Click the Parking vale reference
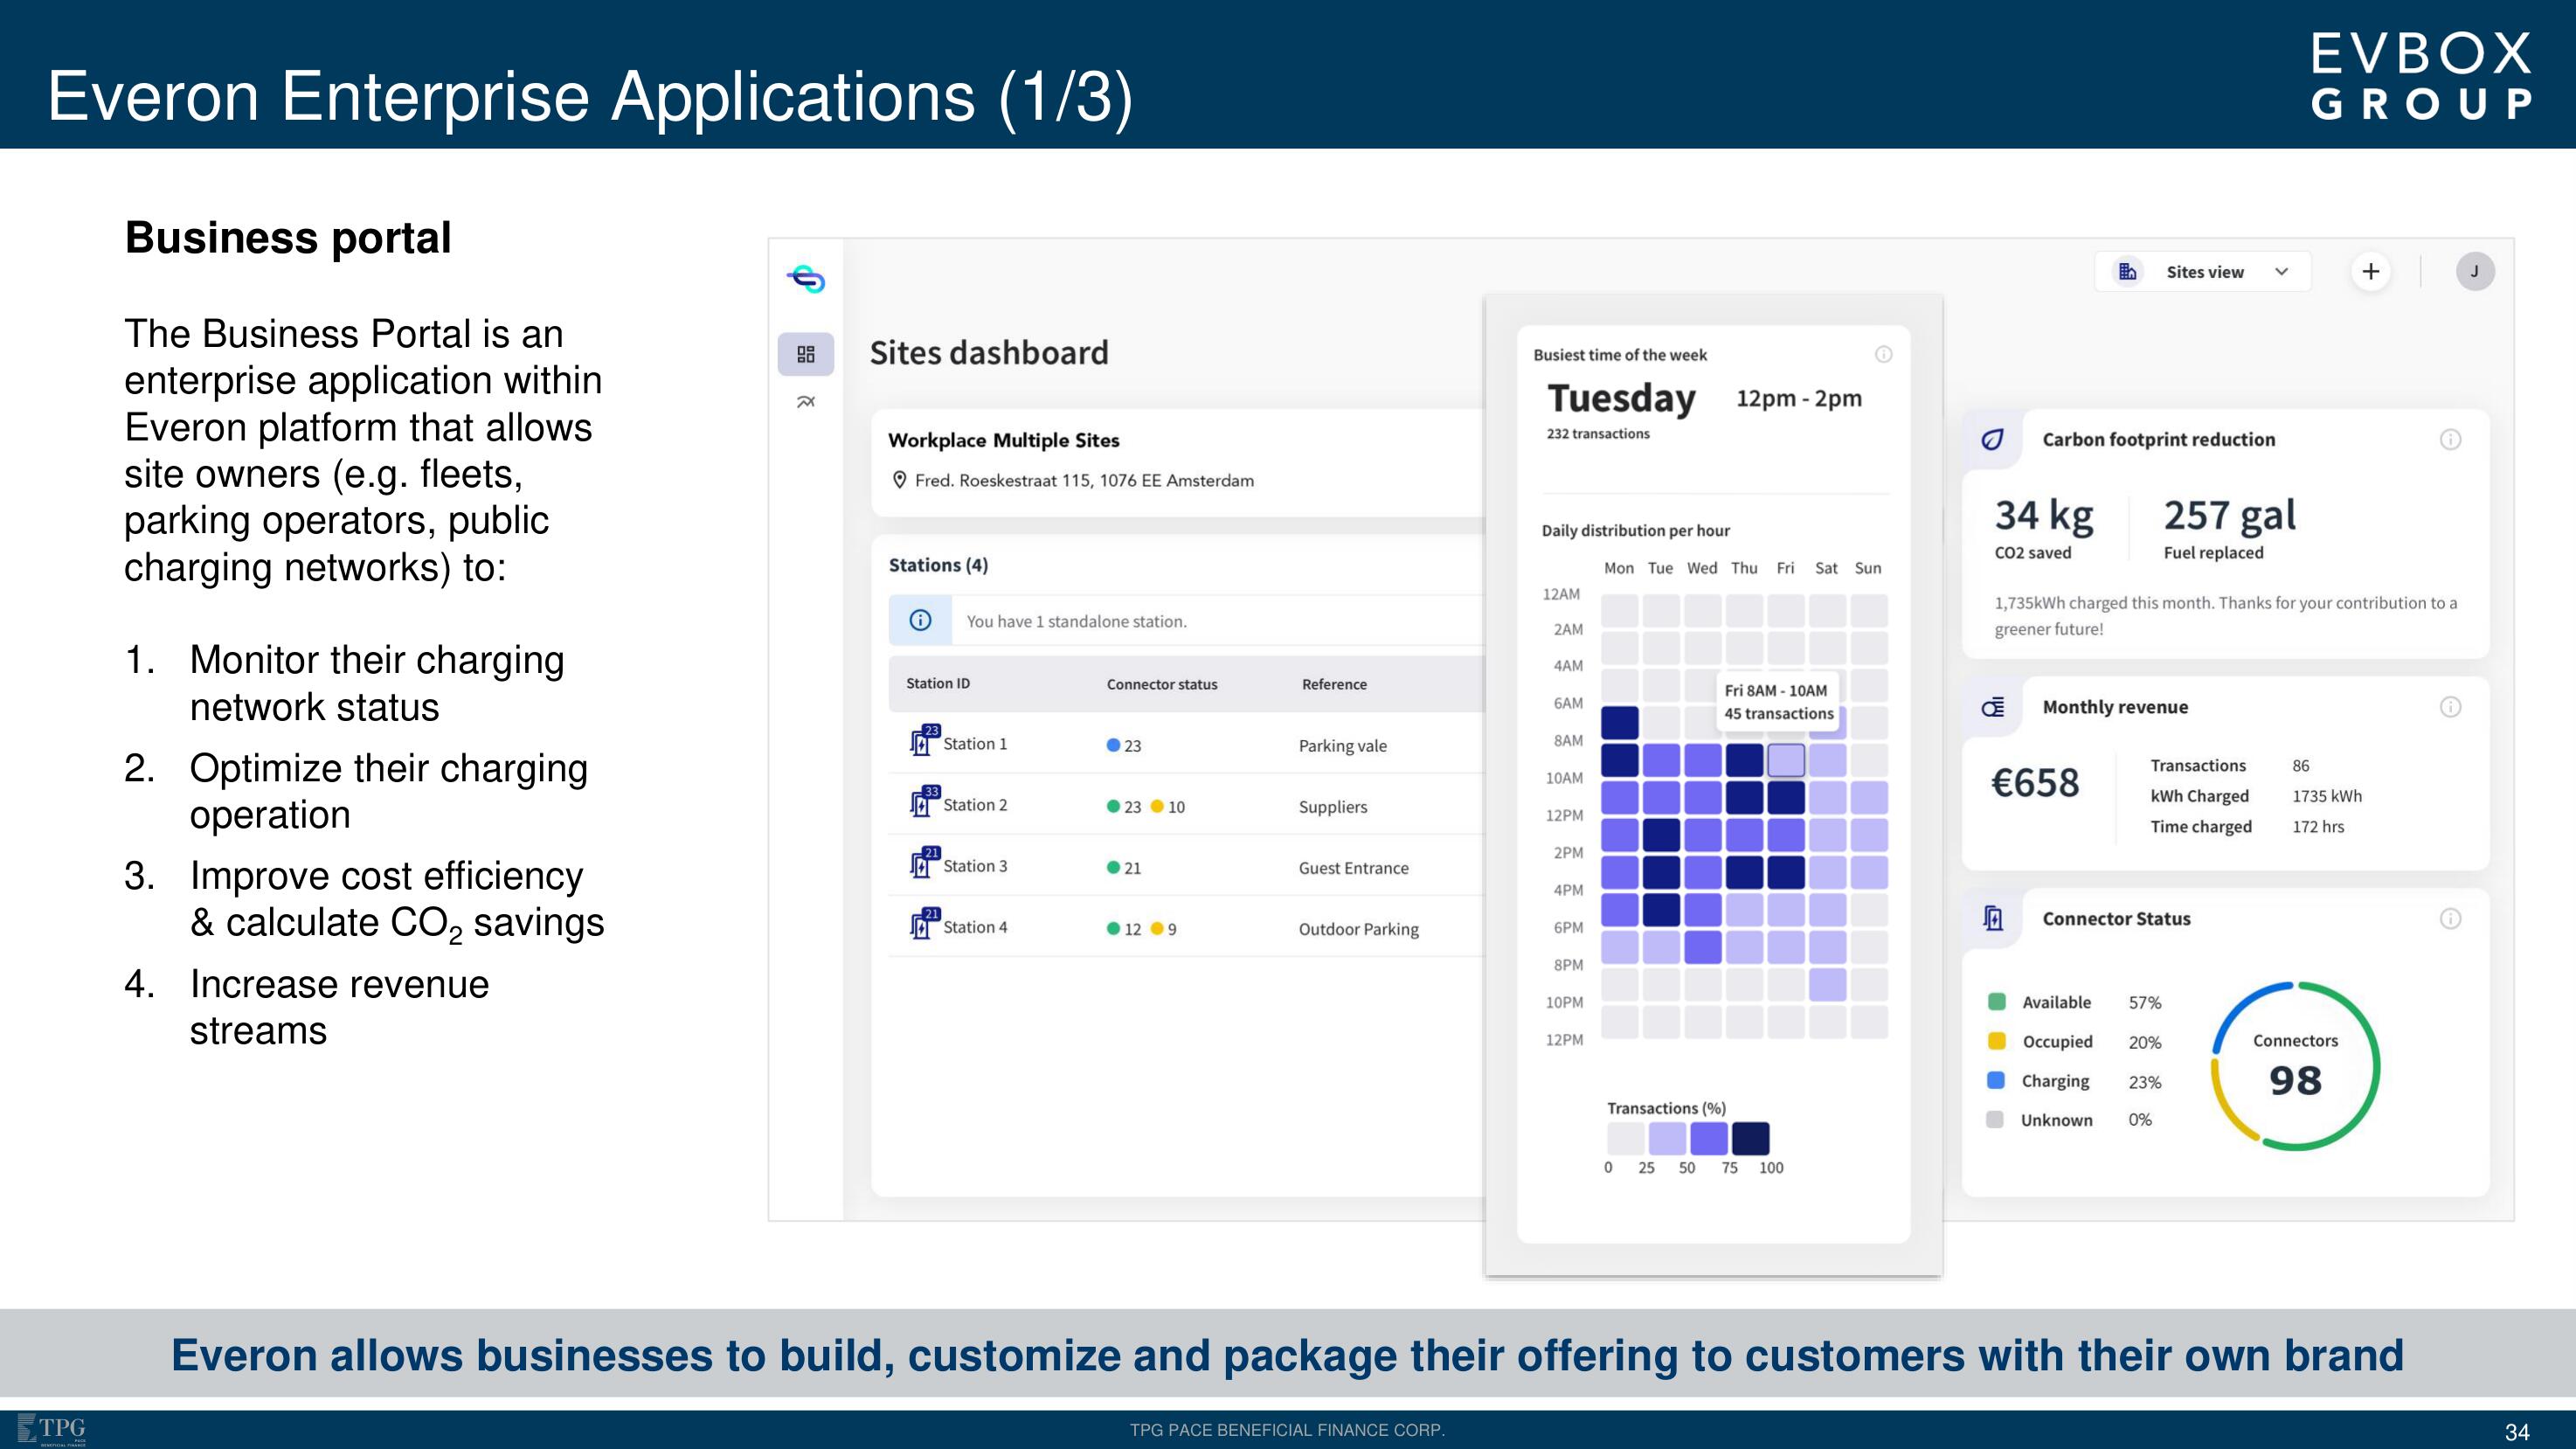Image resolution: width=2576 pixels, height=1449 pixels. [1342, 745]
